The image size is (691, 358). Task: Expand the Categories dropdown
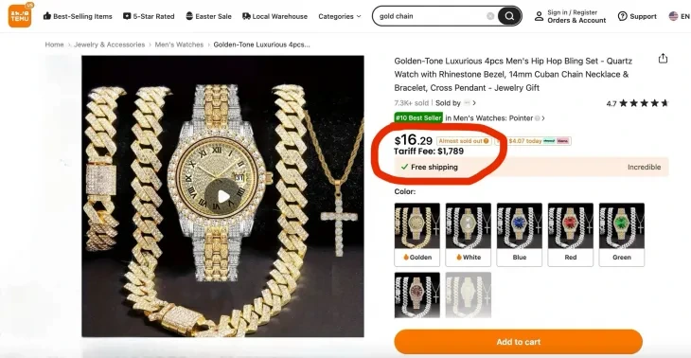339,16
